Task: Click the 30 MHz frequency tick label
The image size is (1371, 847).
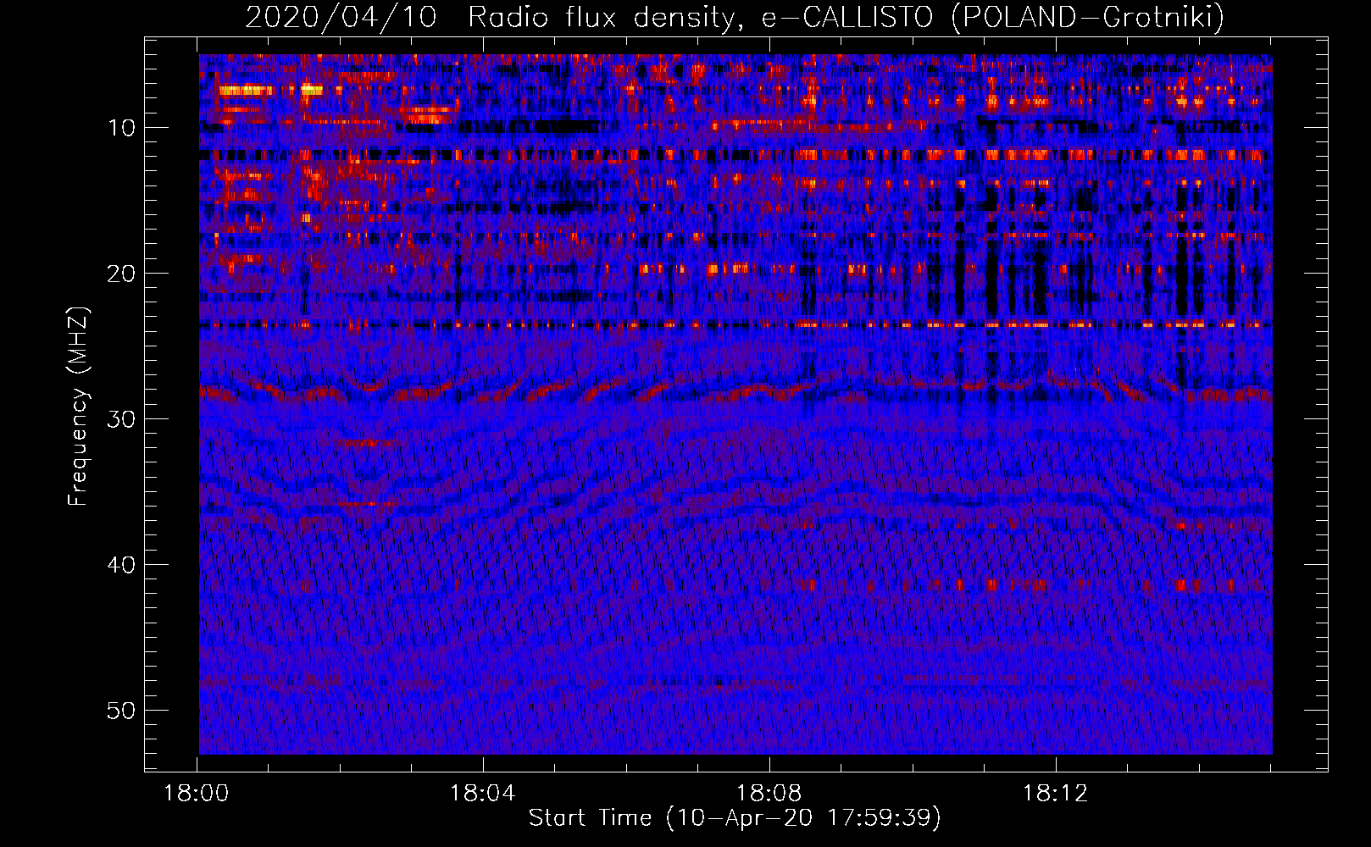Action: point(122,419)
